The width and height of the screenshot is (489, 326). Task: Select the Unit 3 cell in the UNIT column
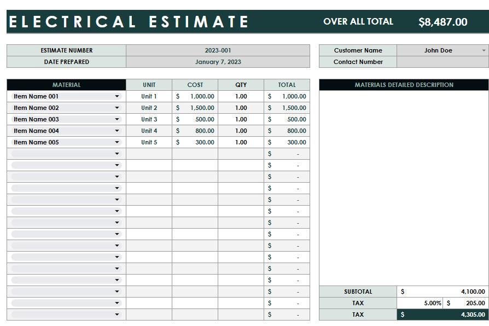point(149,119)
